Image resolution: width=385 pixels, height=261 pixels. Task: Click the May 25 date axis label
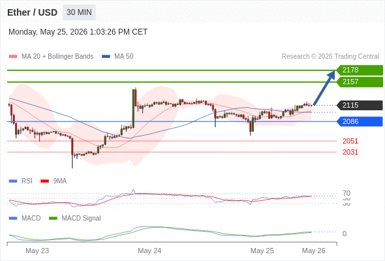(x=262, y=251)
